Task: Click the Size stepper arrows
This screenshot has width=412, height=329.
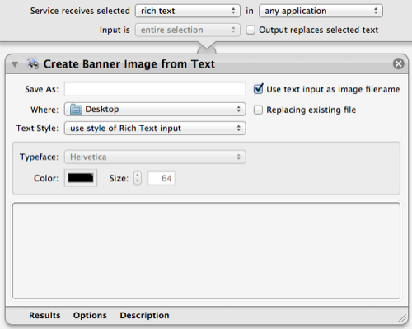Action: [x=138, y=178]
